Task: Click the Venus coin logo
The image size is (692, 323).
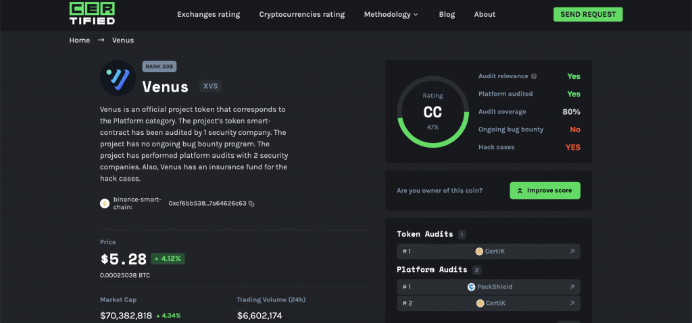Action: pyautogui.click(x=118, y=78)
